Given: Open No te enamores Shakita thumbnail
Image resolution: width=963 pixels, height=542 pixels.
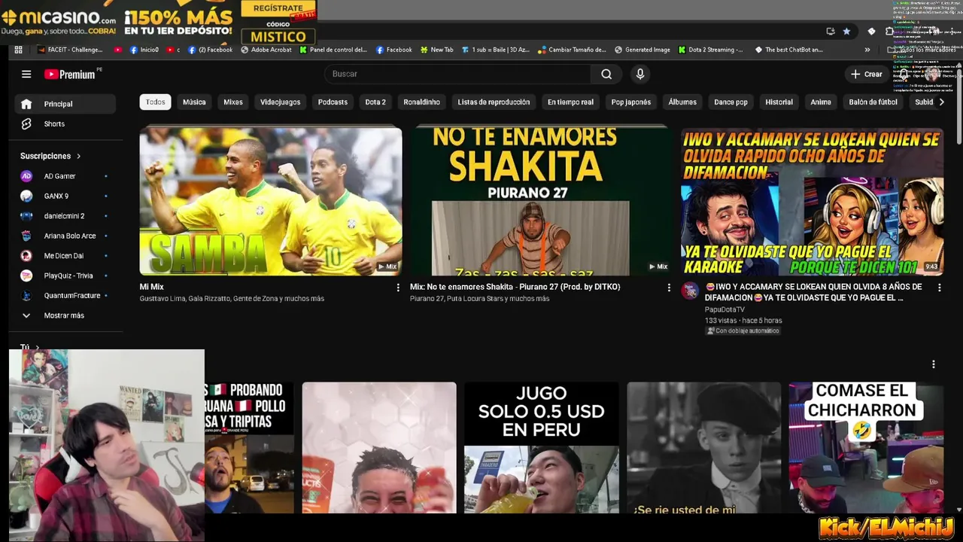Looking at the screenshot, I should coord(541,201).
